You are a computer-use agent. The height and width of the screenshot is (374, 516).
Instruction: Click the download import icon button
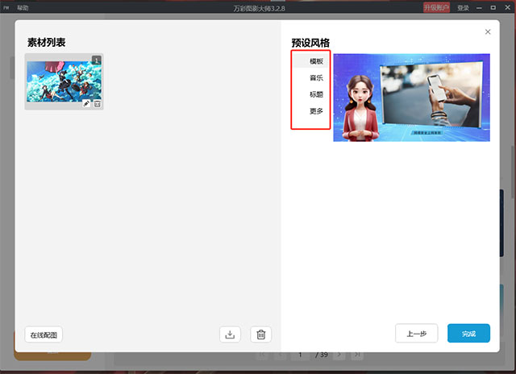click(x=230, y=335)
